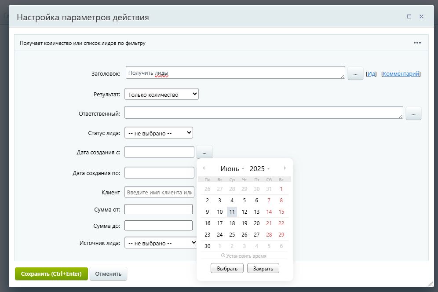Expand the Статус лида dropdown
438x292 pixels.
point(159,133)
